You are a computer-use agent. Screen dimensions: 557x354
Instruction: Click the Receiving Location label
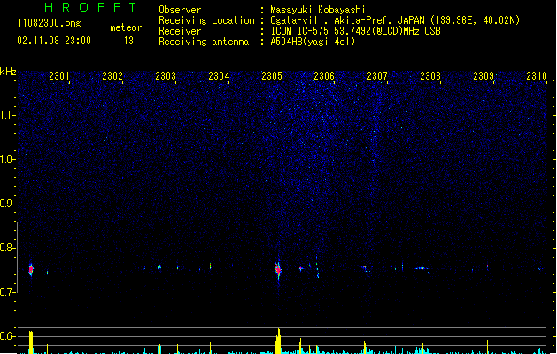tap(206, 20)
